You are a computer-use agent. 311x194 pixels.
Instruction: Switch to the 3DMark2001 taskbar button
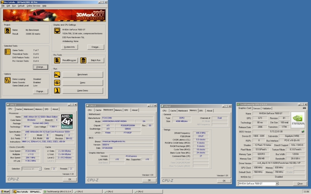(27, 192)
